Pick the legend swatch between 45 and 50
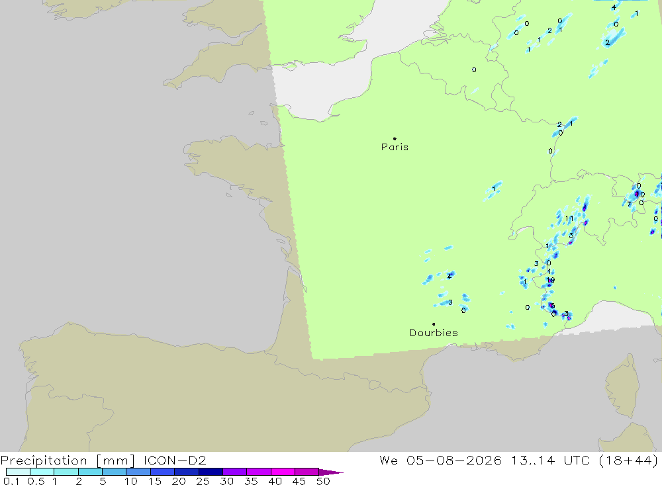Image resolution: width=662 pixels, height=485 pixels. point(307,472)
